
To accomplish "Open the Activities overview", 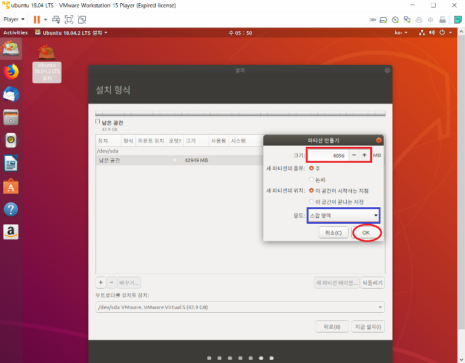I will [15, 32].
